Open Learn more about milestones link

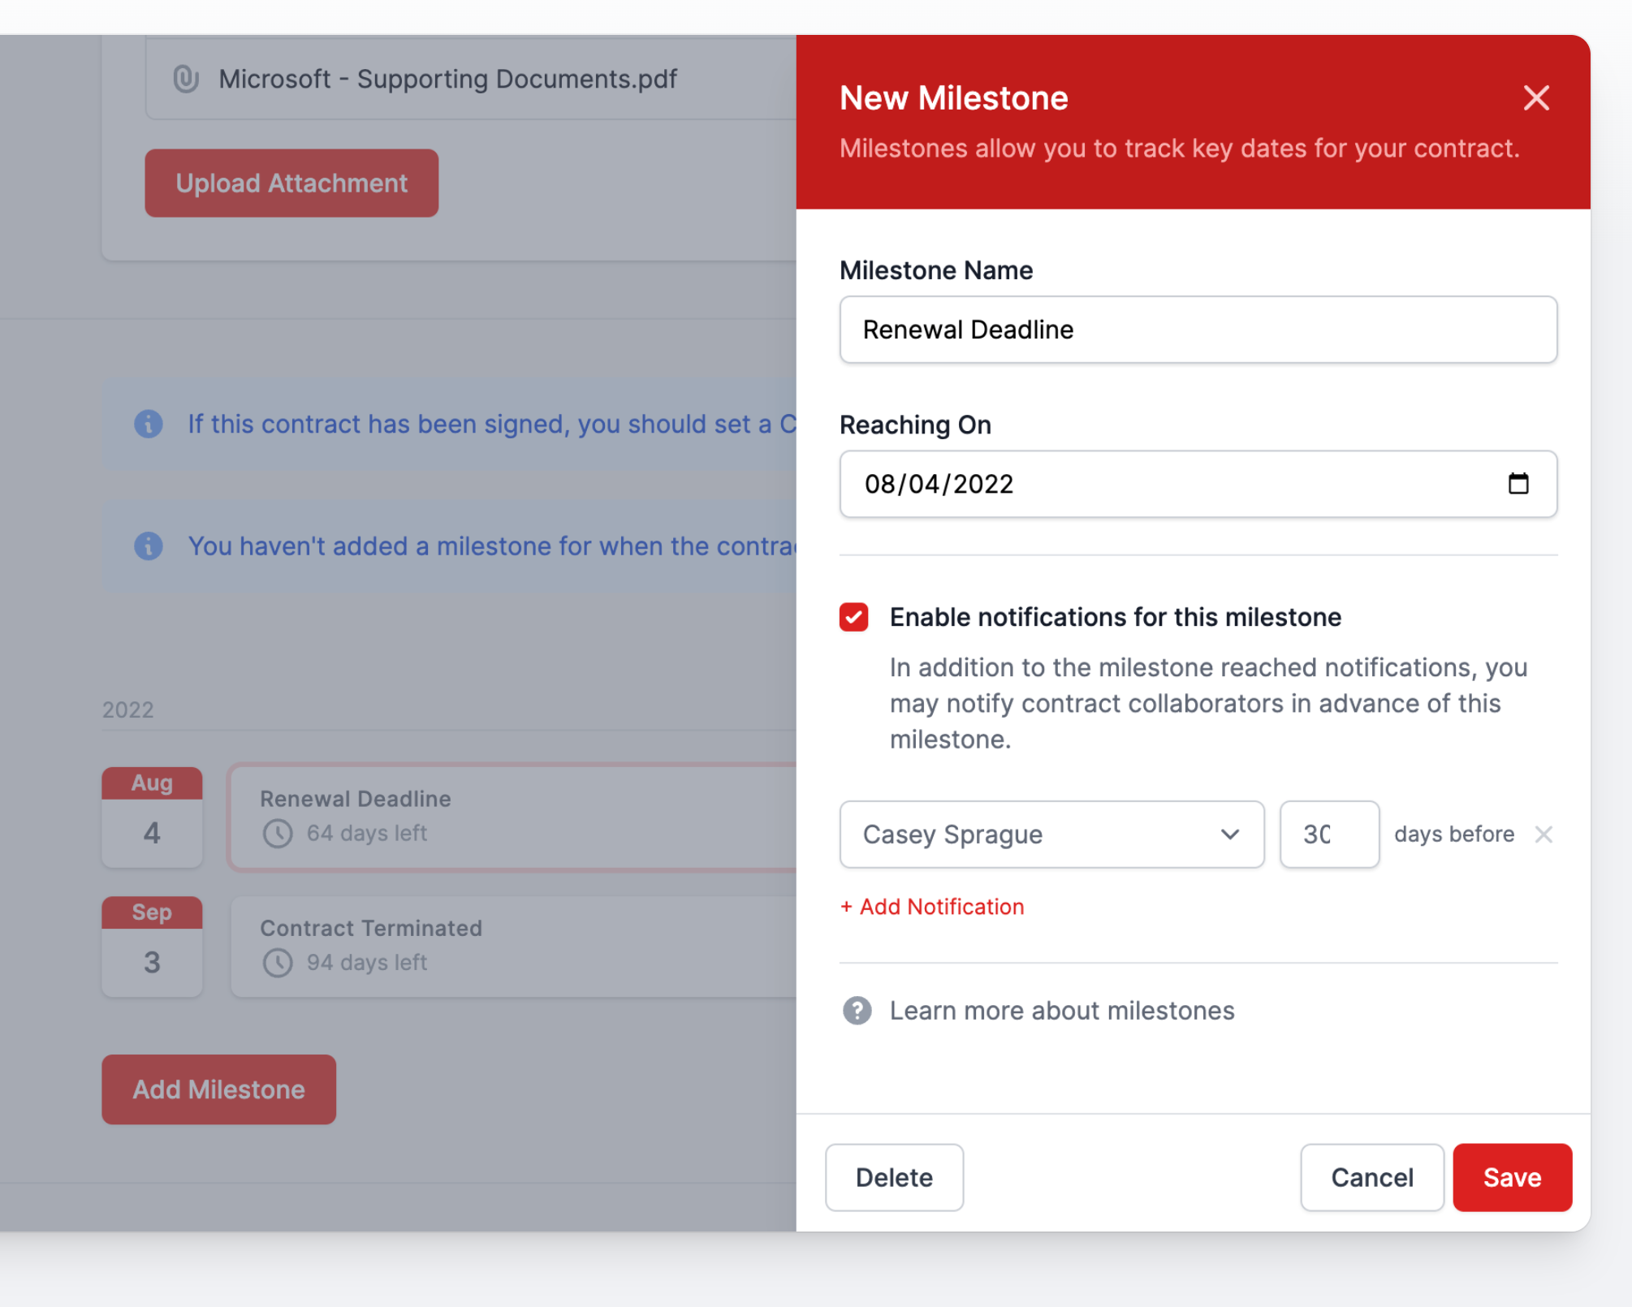[1061, 1011]
